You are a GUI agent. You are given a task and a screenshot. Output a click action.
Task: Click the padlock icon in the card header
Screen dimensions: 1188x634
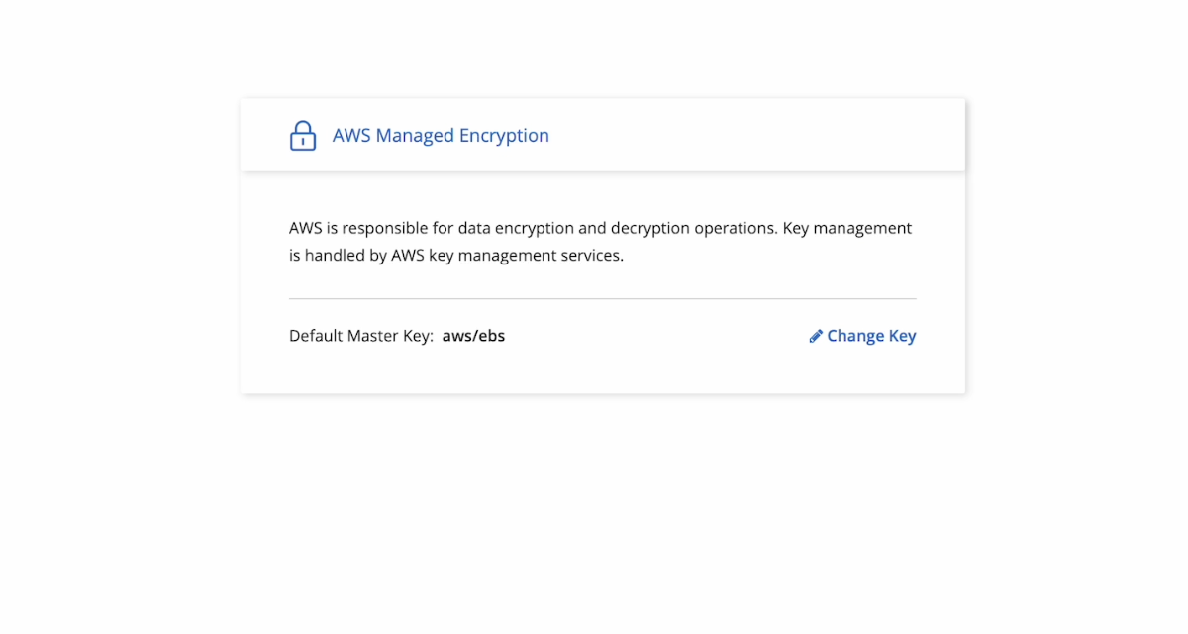coord(303,136)
